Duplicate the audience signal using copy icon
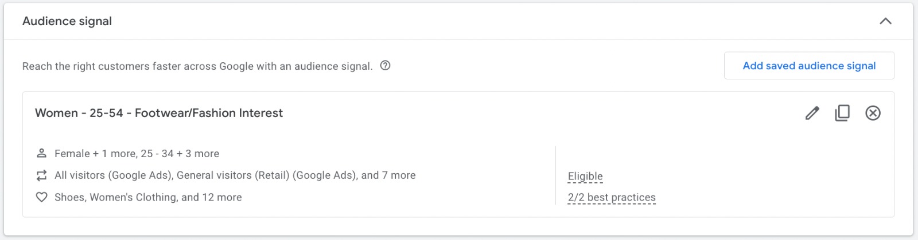918x240 pixels. pos(842,113)
